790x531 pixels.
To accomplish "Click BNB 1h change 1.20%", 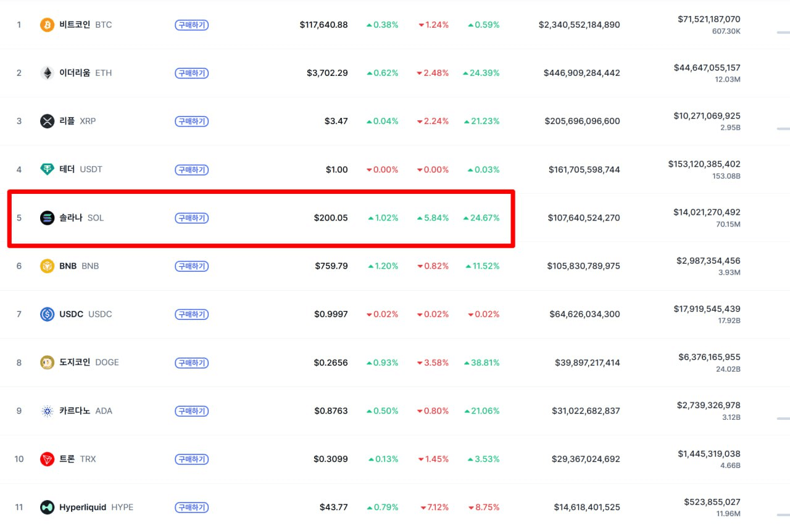I will coord(383,266).
